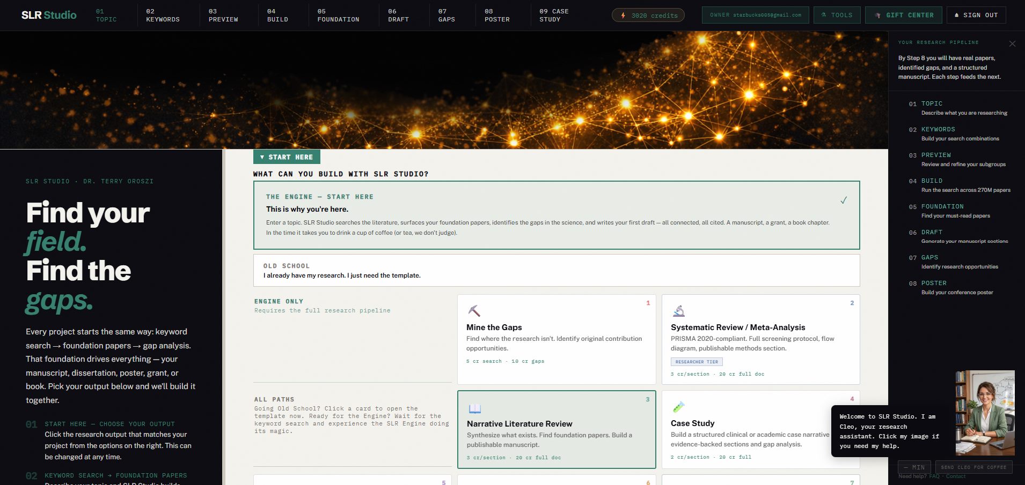Open the Mine the Gaps card
Screen dimensions: 1025x485
point(557,339)
